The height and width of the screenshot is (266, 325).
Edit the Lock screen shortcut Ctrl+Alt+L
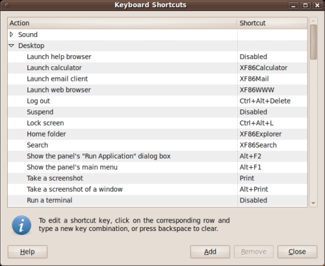(257, 123)
